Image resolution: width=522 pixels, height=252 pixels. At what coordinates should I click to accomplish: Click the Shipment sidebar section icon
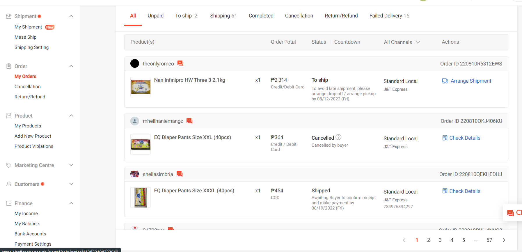[9, 16]
